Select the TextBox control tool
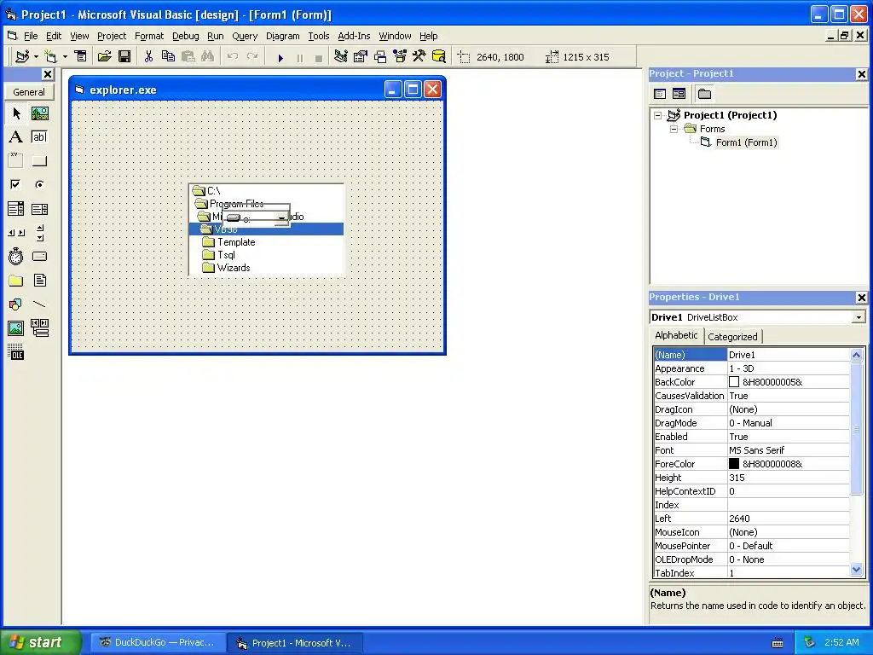Viewport: 873px width, 655px height. 39,137
